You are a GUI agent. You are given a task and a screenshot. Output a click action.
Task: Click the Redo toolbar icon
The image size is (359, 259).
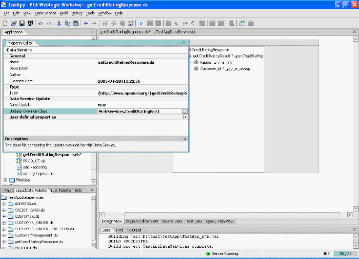49,24
